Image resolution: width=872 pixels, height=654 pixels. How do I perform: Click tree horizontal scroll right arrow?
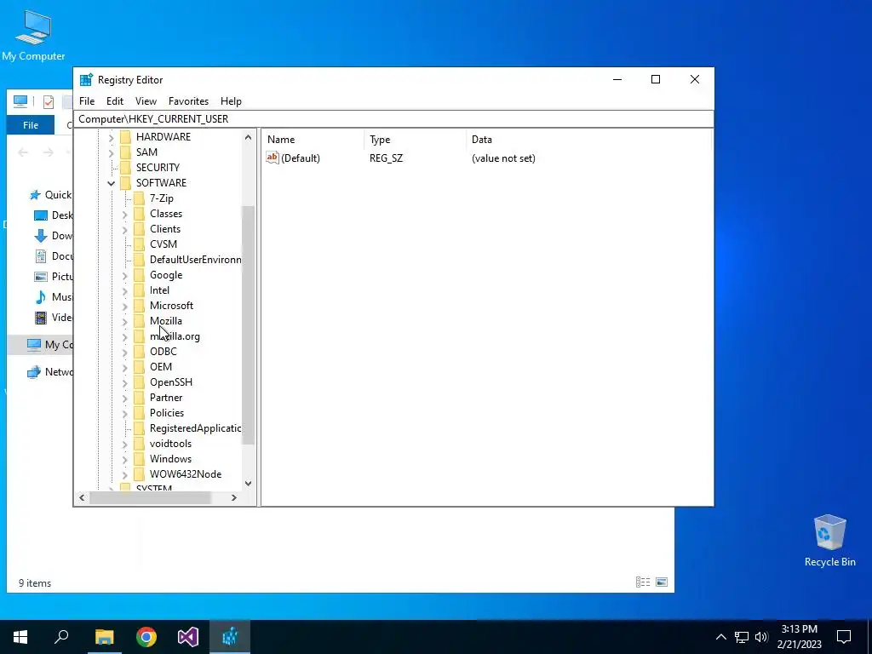coord(234,497)
